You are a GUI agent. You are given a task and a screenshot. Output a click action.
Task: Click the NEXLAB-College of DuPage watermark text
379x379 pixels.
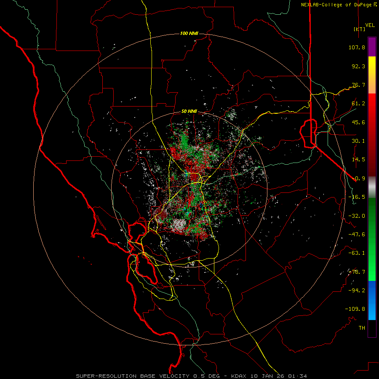coord(339,5)
